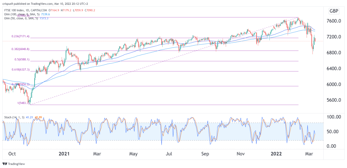Click the 5600.0 price axis label

click(334, 100)
